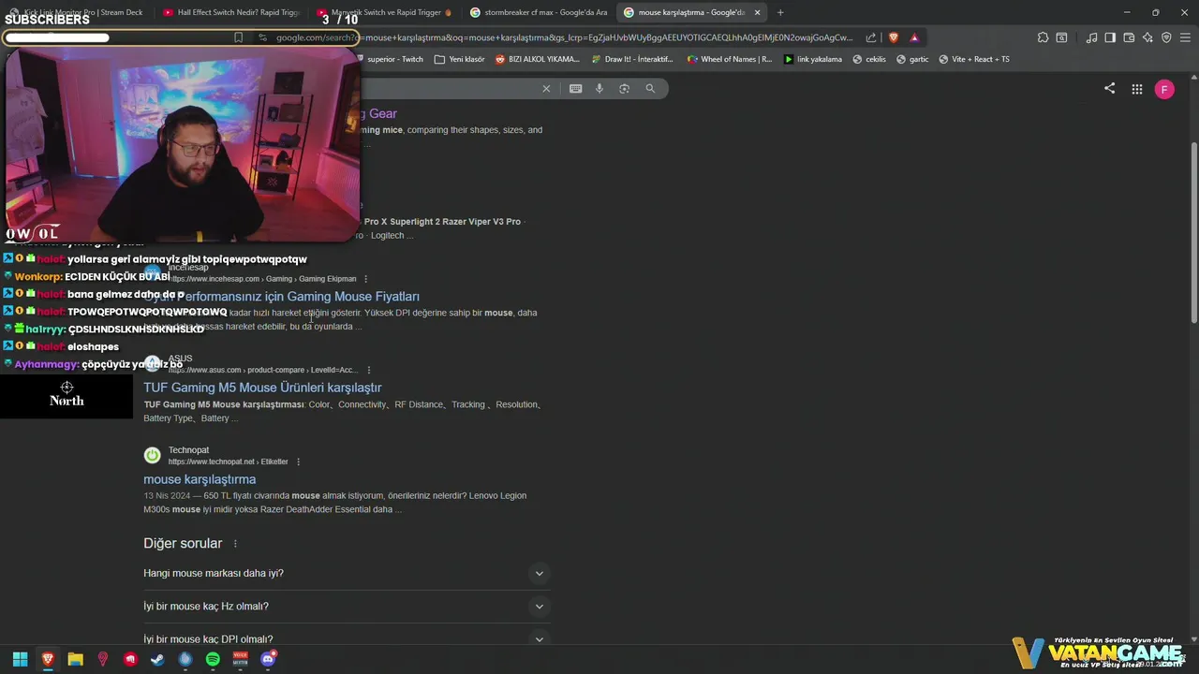Open the 'cekilis' bookmark
Image resolution: width=1199 pixels, height=674 pixels.
click(868, 59)
